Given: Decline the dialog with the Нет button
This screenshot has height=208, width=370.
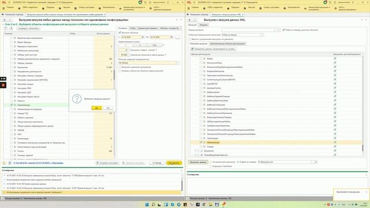Looking at the screenshot, I should click(108, 108).
